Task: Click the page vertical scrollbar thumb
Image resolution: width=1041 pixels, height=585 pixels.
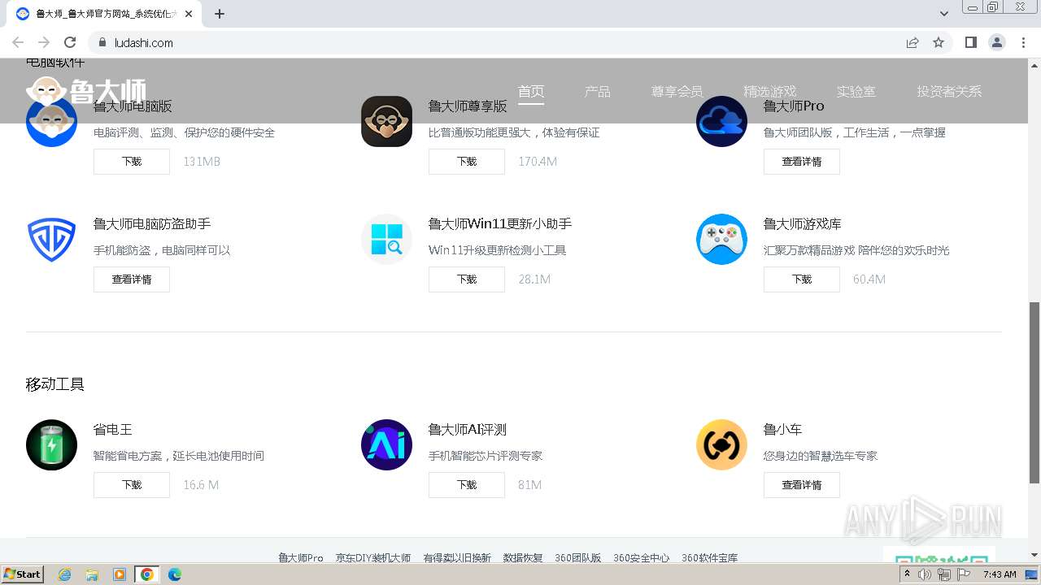Action: 1034,392
